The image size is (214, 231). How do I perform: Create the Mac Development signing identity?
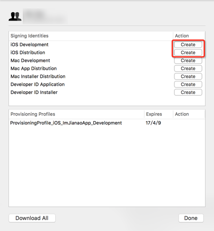click(188, 61)
